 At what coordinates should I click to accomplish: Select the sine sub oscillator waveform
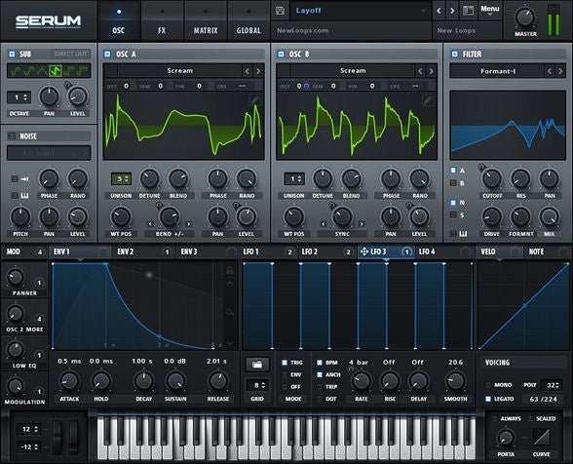coord(16,70)
